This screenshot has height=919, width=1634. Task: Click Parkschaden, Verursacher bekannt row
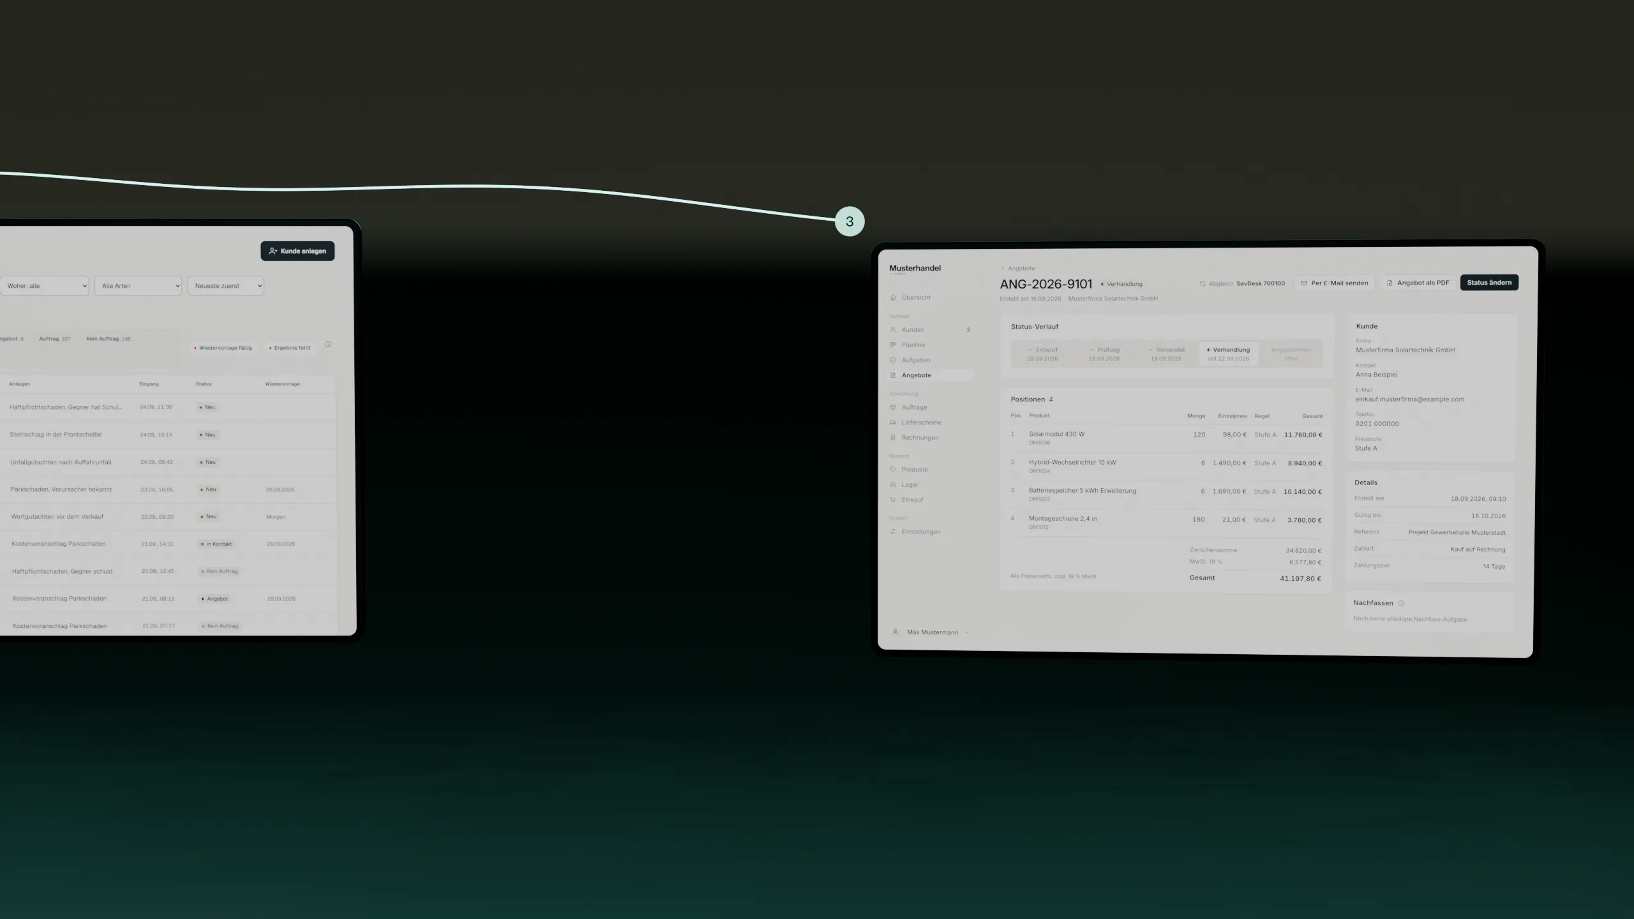168,489
